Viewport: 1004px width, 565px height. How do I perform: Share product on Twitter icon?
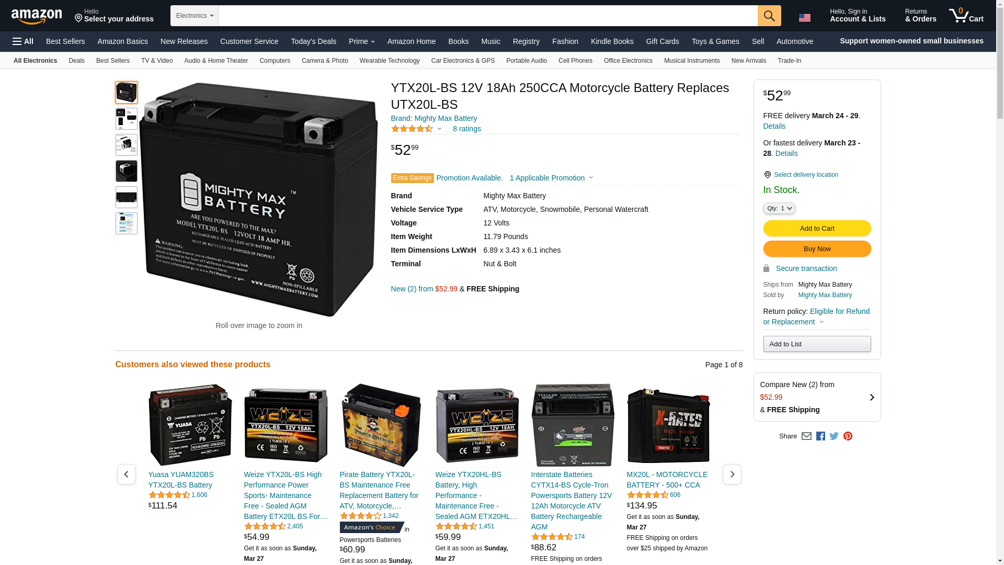click(x=834, y=436)
